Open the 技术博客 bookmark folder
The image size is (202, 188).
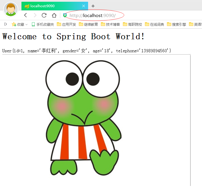coord(110,24)
